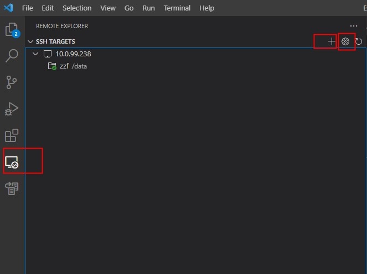Open the Remote Explorer more actions menu
Screen dimensions: 367x274
pos(354,26)
